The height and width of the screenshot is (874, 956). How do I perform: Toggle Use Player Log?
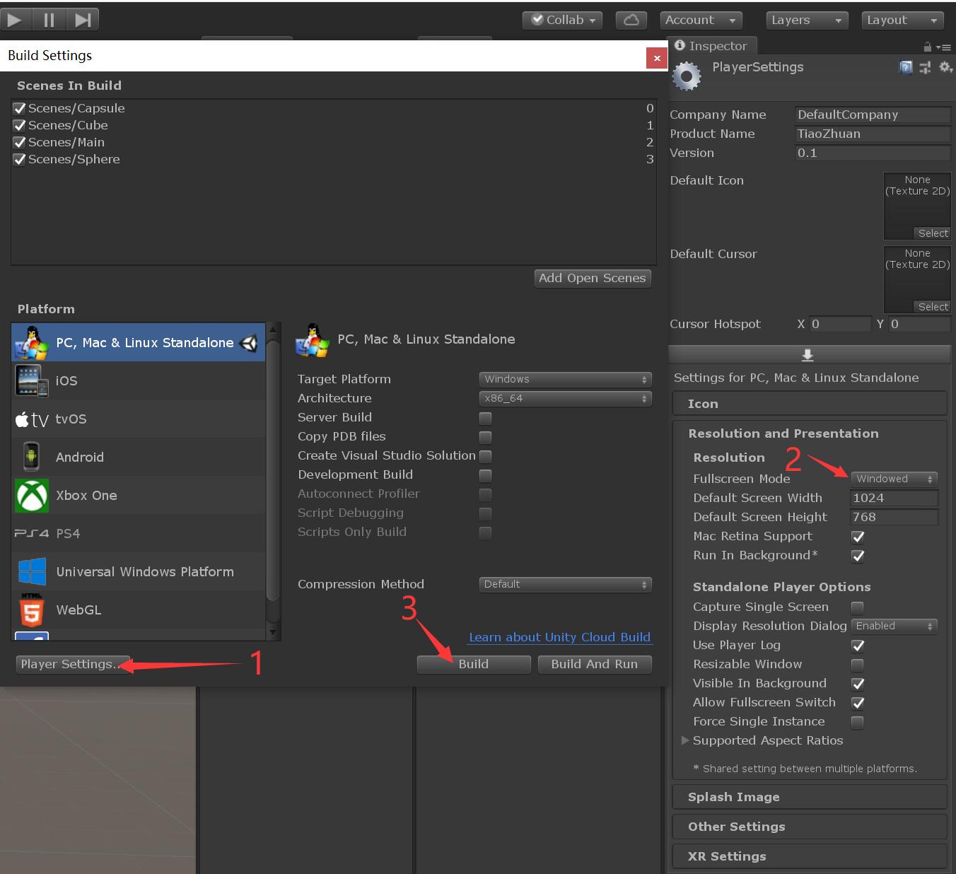pyautogui.click(x=858, y=646)
